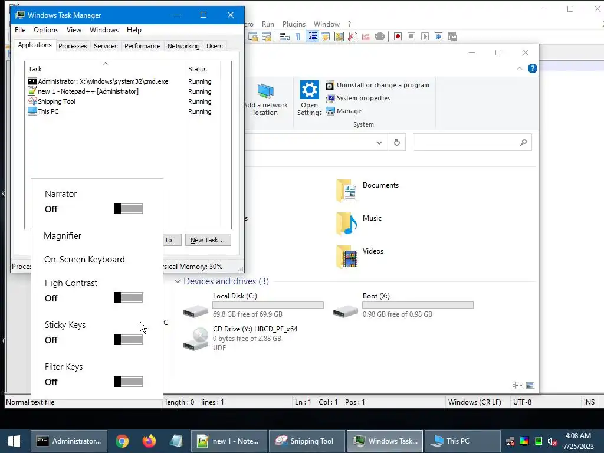Click user-defined language icon in Notepad++ toolbar

[x=326, y=37]
